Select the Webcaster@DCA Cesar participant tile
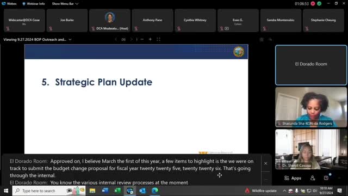Image resolution: width=348 pixels, height=196 pixels. (x=24, y=21)
